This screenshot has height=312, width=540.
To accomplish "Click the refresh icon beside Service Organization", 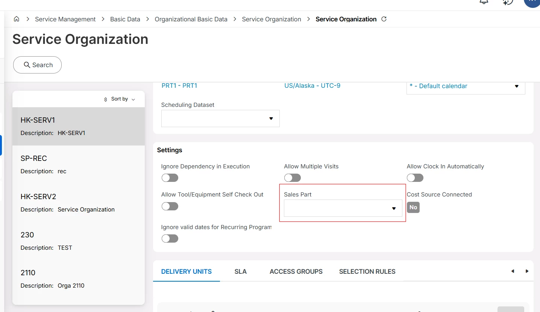I will (x=384, y=19).
